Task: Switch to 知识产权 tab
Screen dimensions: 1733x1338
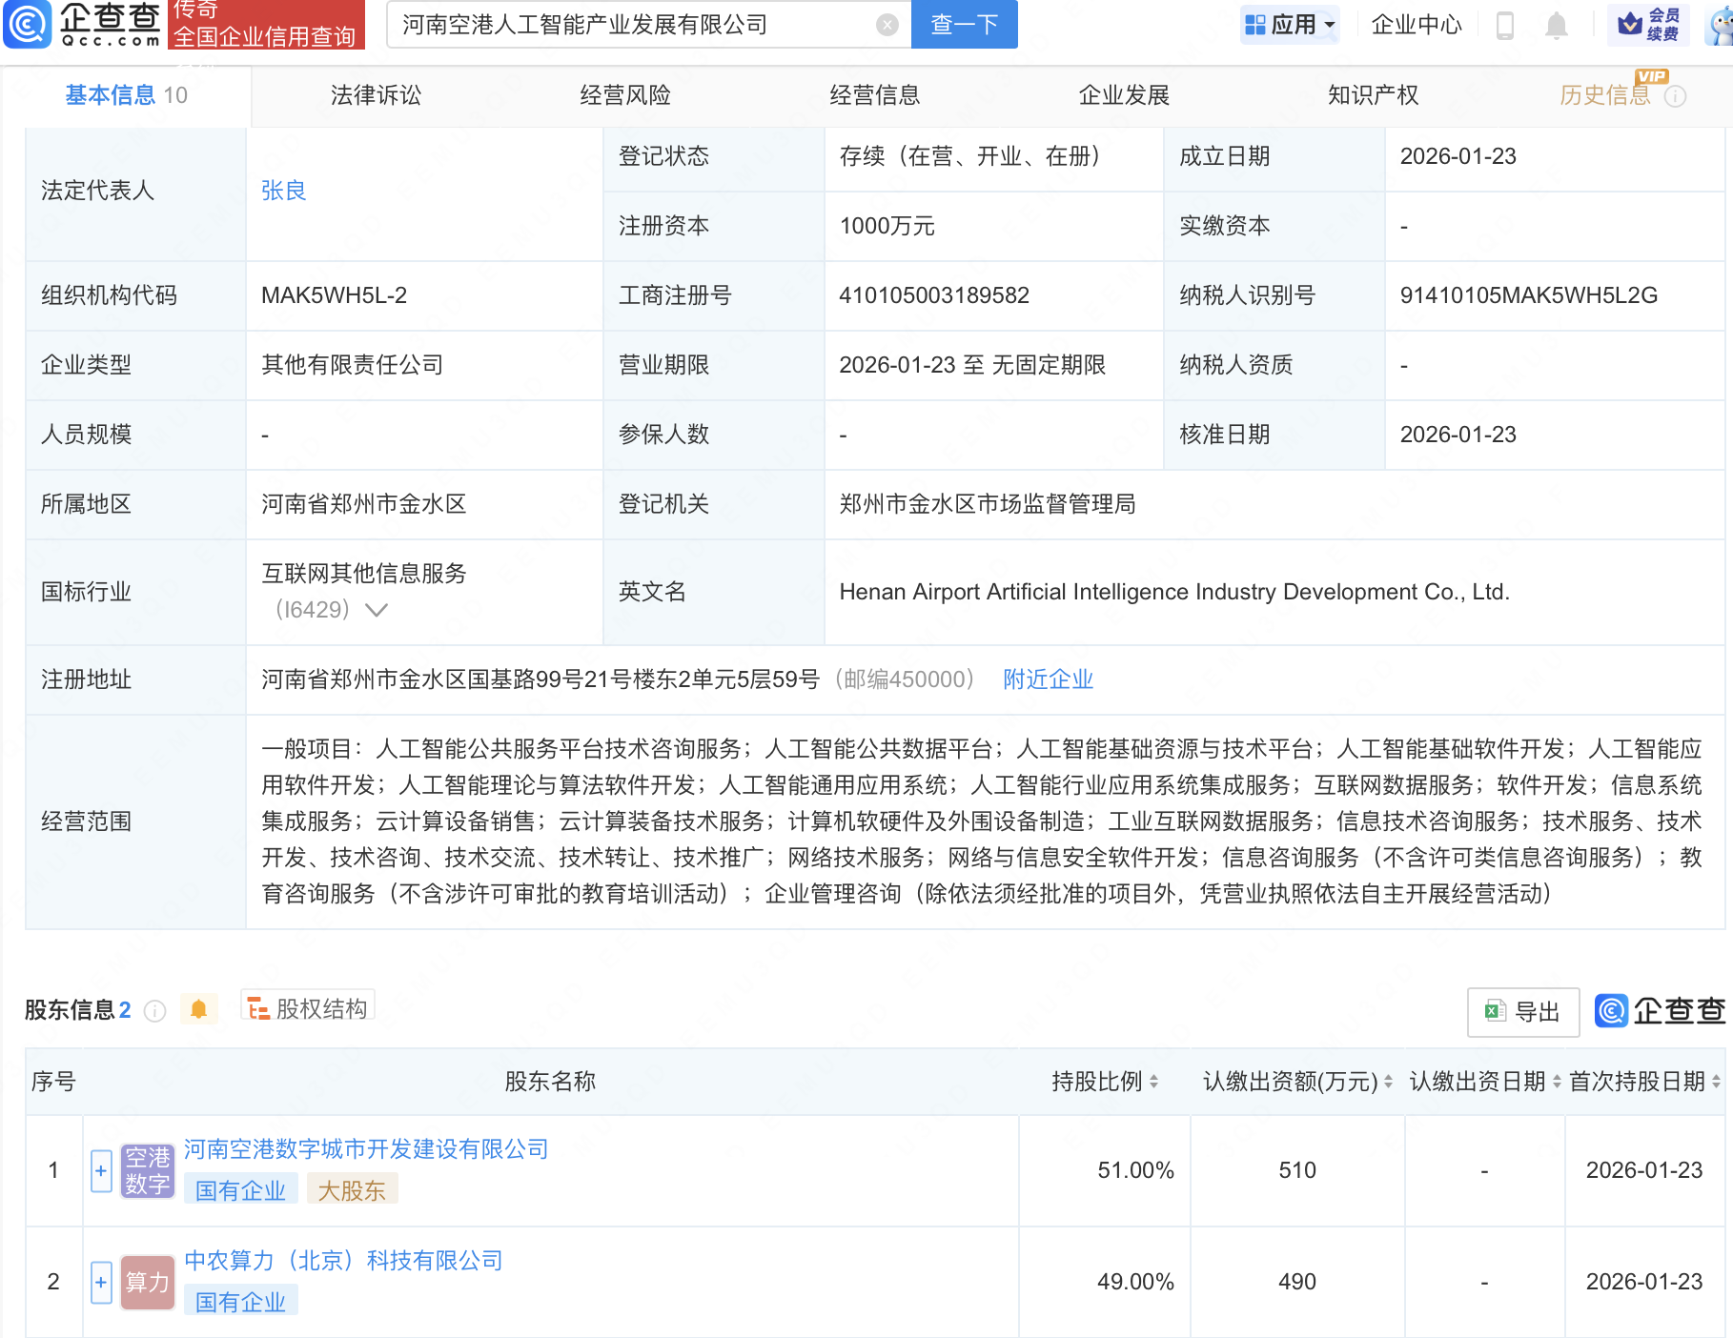Action: click(1373, 95)
